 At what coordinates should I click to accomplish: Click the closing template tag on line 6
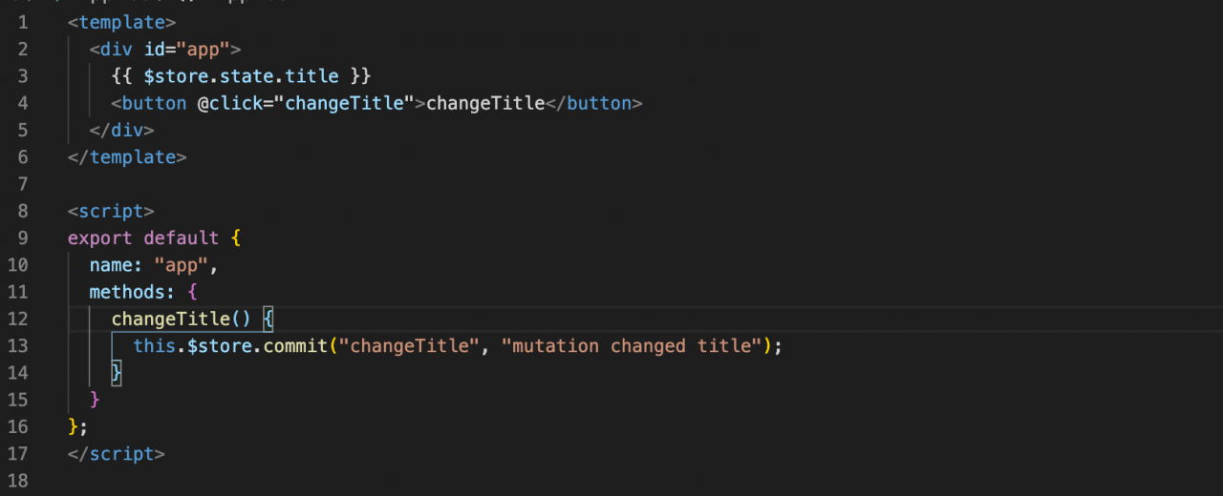(127, 156)
